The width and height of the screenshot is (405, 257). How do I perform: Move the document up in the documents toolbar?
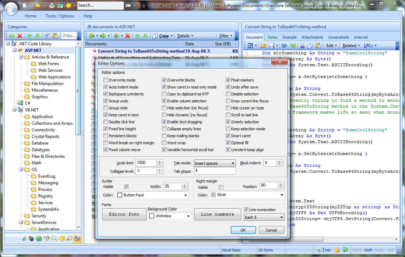(x=137, y=36)
